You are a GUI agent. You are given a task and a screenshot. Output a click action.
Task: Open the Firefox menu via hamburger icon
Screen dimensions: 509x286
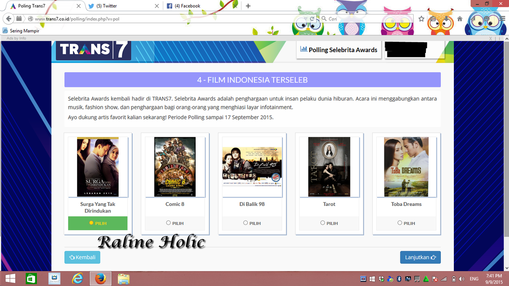pos(503,19)
